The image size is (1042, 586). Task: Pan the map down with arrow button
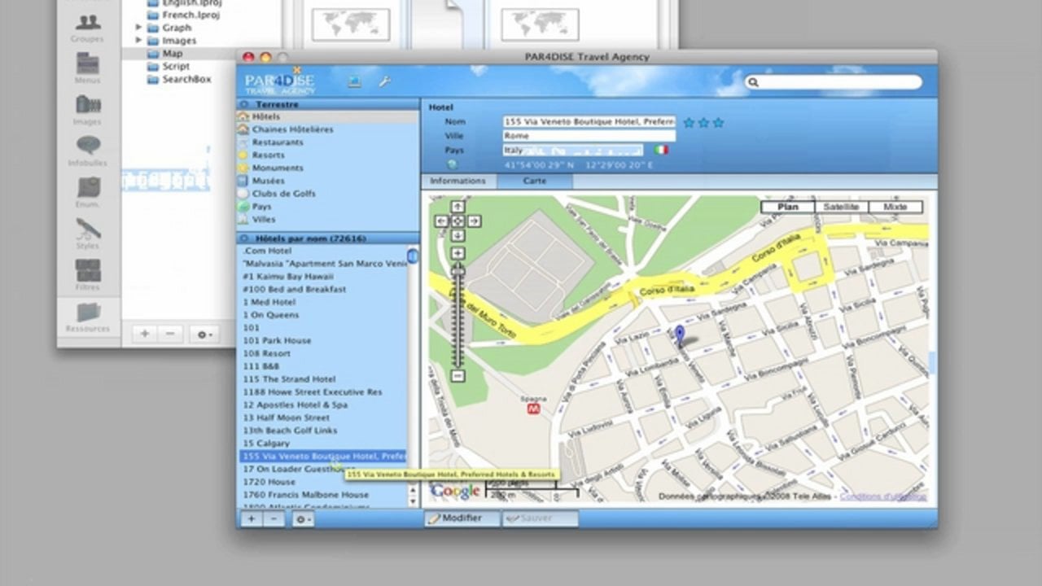pos(458,235)
